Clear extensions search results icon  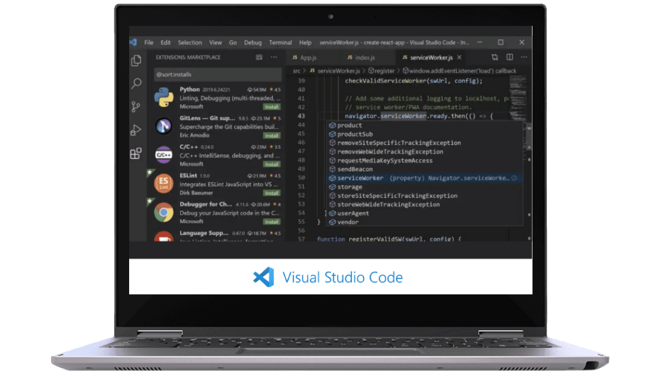pyautogui.click(x=259, y=57)
